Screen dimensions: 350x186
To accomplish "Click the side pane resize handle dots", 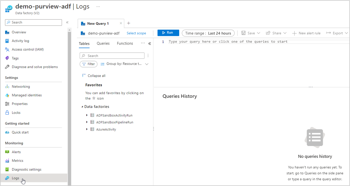I will pyautogui.click(x=153, y=129).
